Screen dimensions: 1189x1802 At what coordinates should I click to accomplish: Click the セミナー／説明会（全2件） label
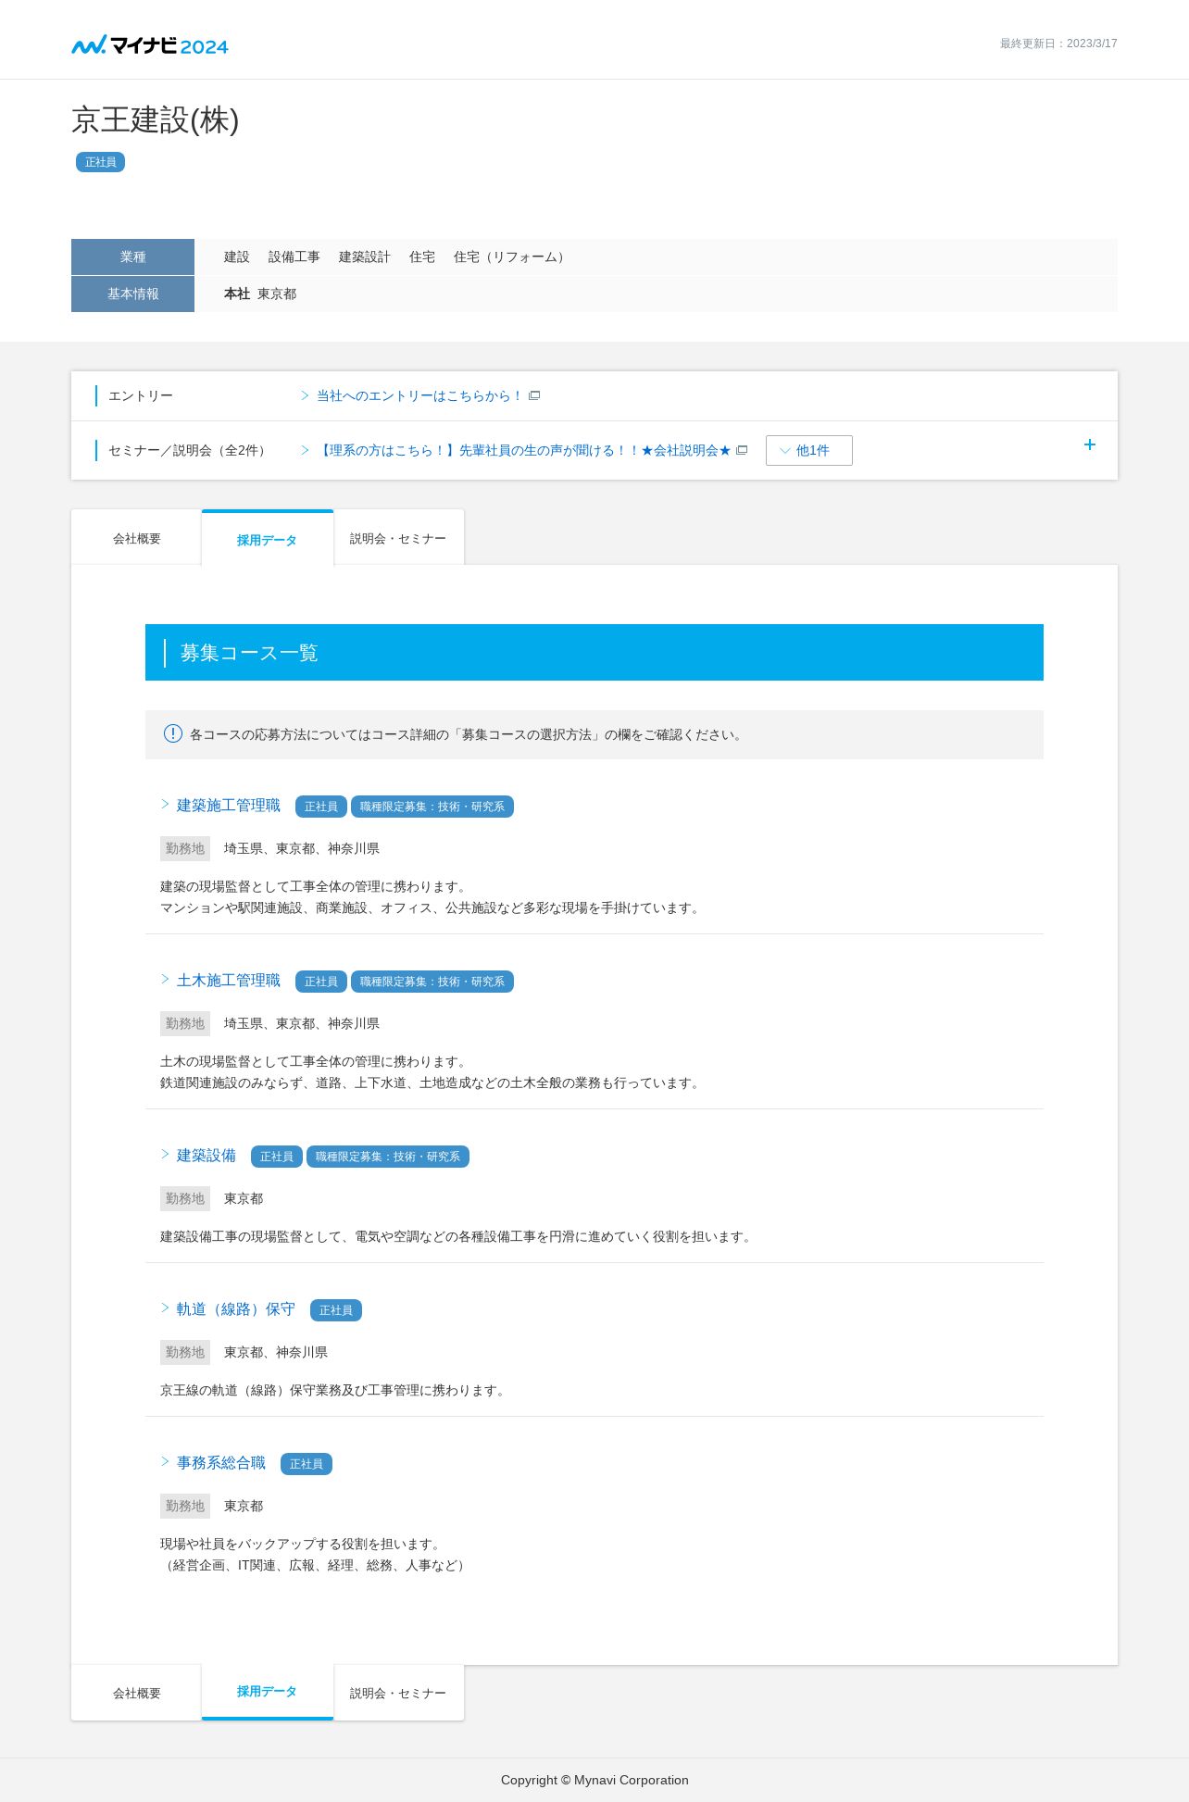(189, 450)
